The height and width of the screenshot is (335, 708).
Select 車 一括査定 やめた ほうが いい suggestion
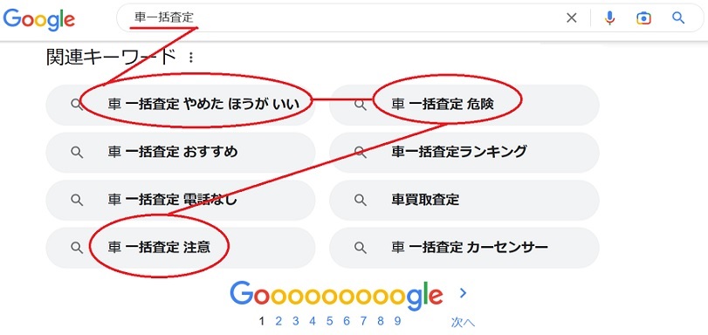181,105
